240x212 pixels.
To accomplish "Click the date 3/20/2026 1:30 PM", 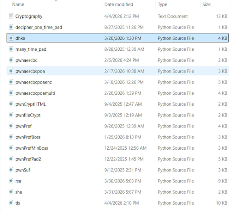I will click(x=123, y=38).
